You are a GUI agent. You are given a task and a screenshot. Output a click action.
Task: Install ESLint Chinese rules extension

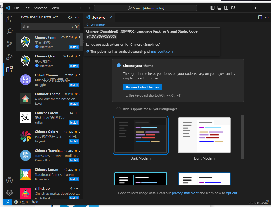pos(74,85)
